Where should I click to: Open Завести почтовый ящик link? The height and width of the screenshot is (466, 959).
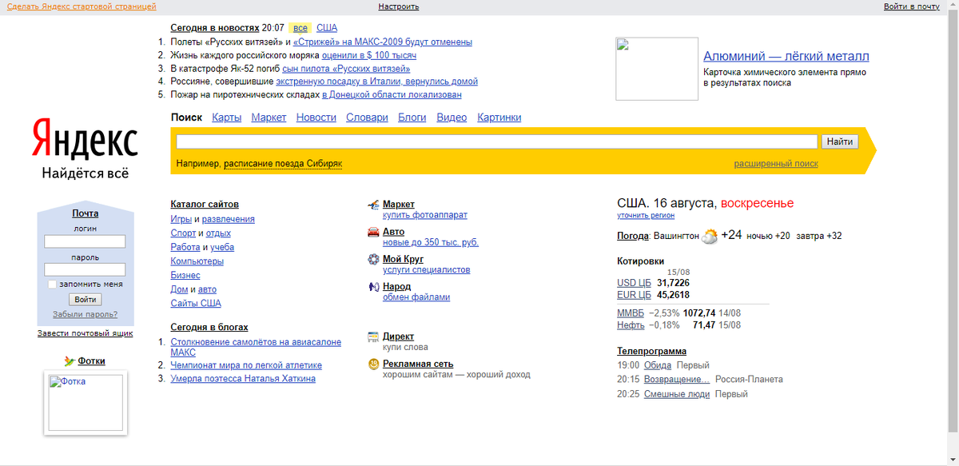click(85, 333)
